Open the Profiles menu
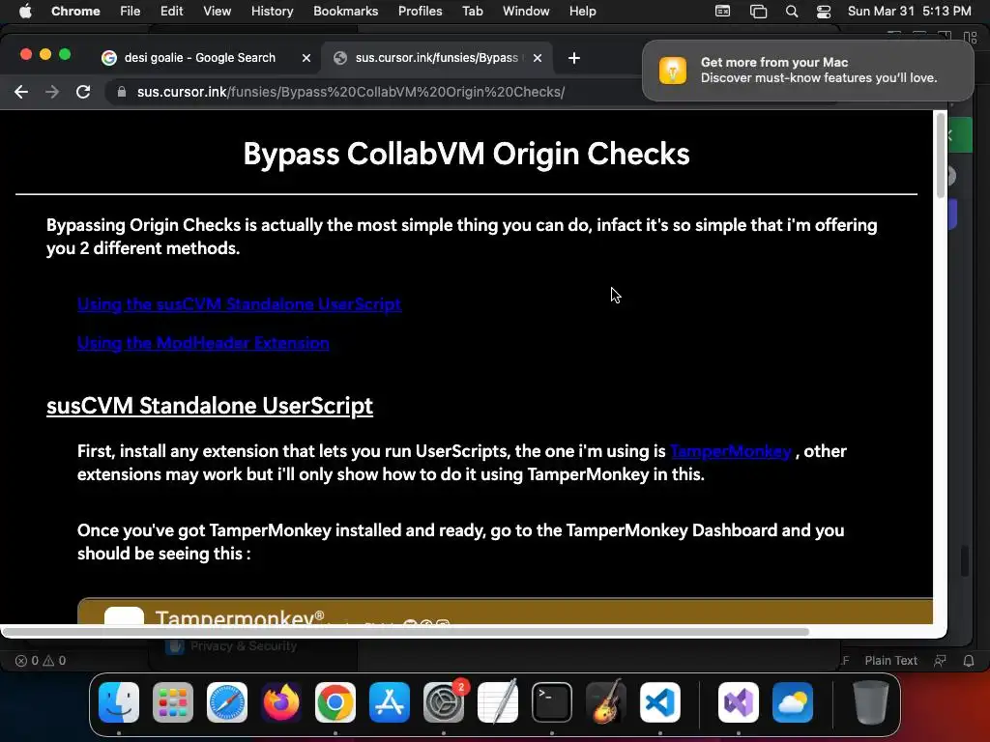Screen dimensions: 990x742 coord(420,12)
